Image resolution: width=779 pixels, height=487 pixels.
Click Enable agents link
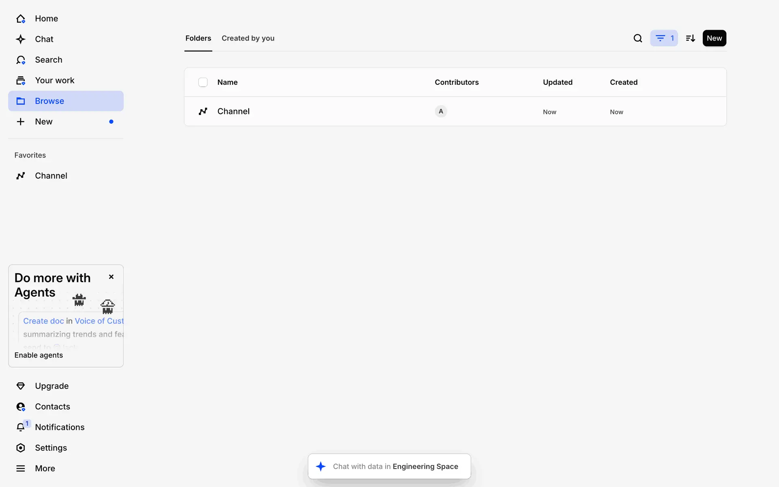click(39, 355)
